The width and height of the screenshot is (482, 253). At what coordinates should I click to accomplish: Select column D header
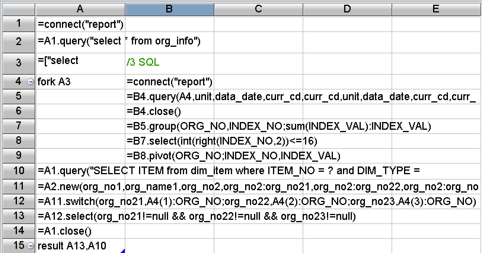point(347,9)
